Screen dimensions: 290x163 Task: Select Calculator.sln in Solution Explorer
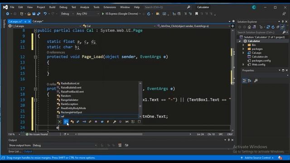[x=260, y=57]
